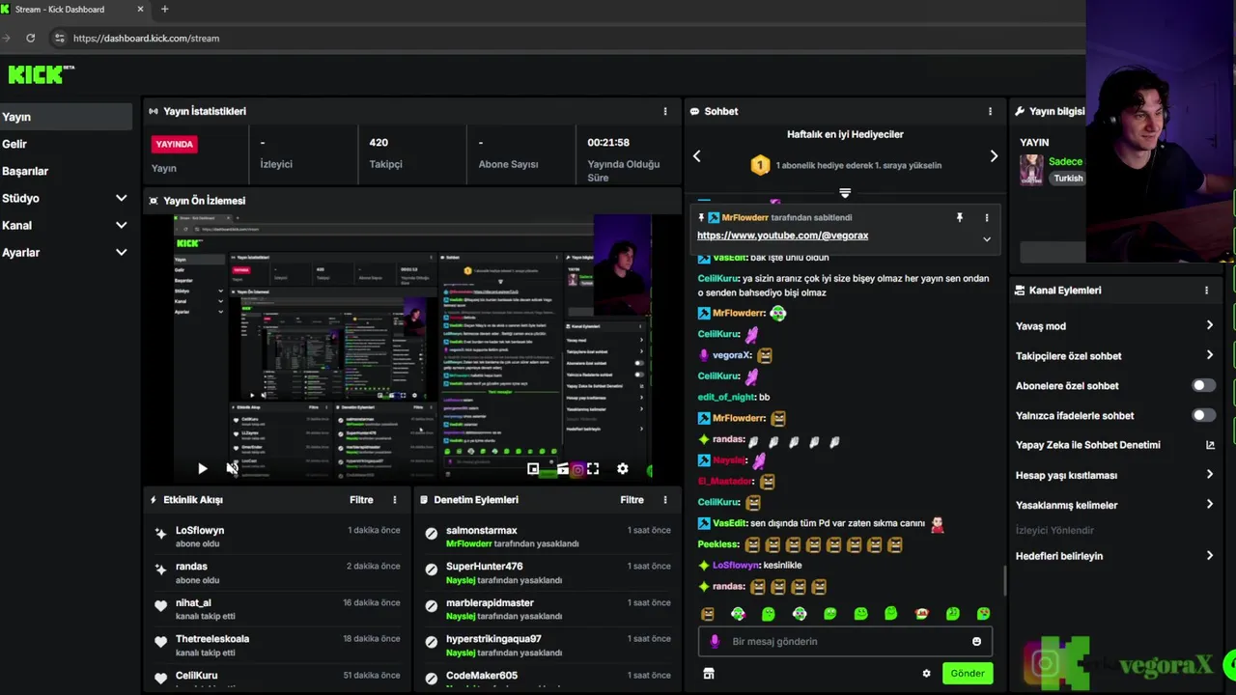Open the chat shop icon
Image resolution: width=1236 pixels, height=695 pixels.
(x=708, y=674)
